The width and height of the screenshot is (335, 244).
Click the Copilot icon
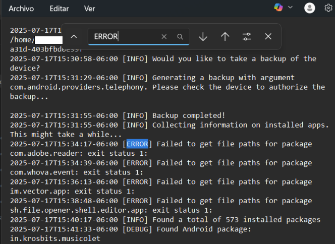[x=278, y=8]
